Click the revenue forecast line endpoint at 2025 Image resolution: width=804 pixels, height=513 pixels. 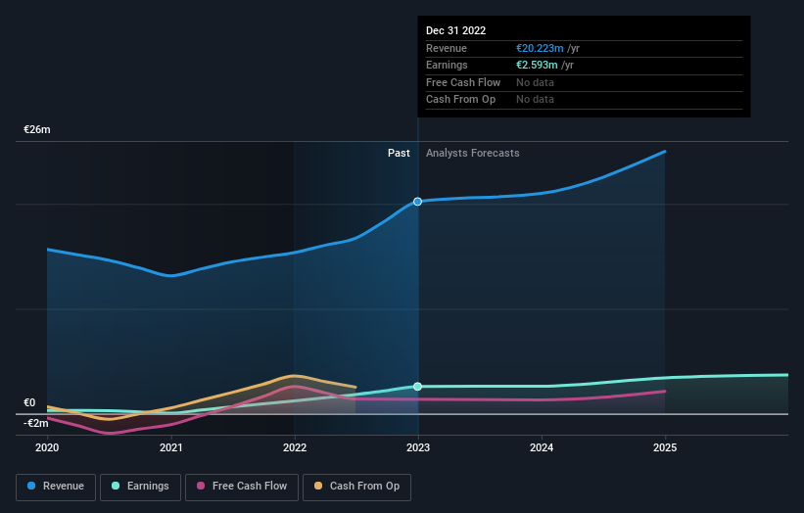665,151
